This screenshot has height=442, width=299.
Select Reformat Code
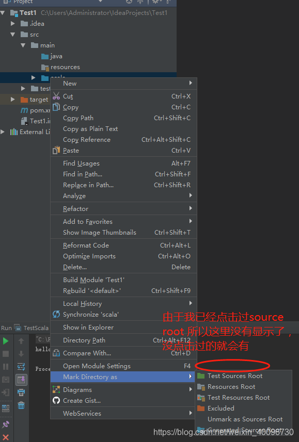click(x=123, y=245)
